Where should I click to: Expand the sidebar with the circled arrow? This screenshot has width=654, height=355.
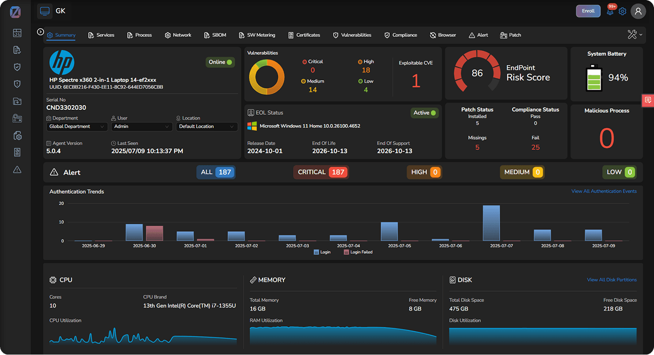point(41,32)
